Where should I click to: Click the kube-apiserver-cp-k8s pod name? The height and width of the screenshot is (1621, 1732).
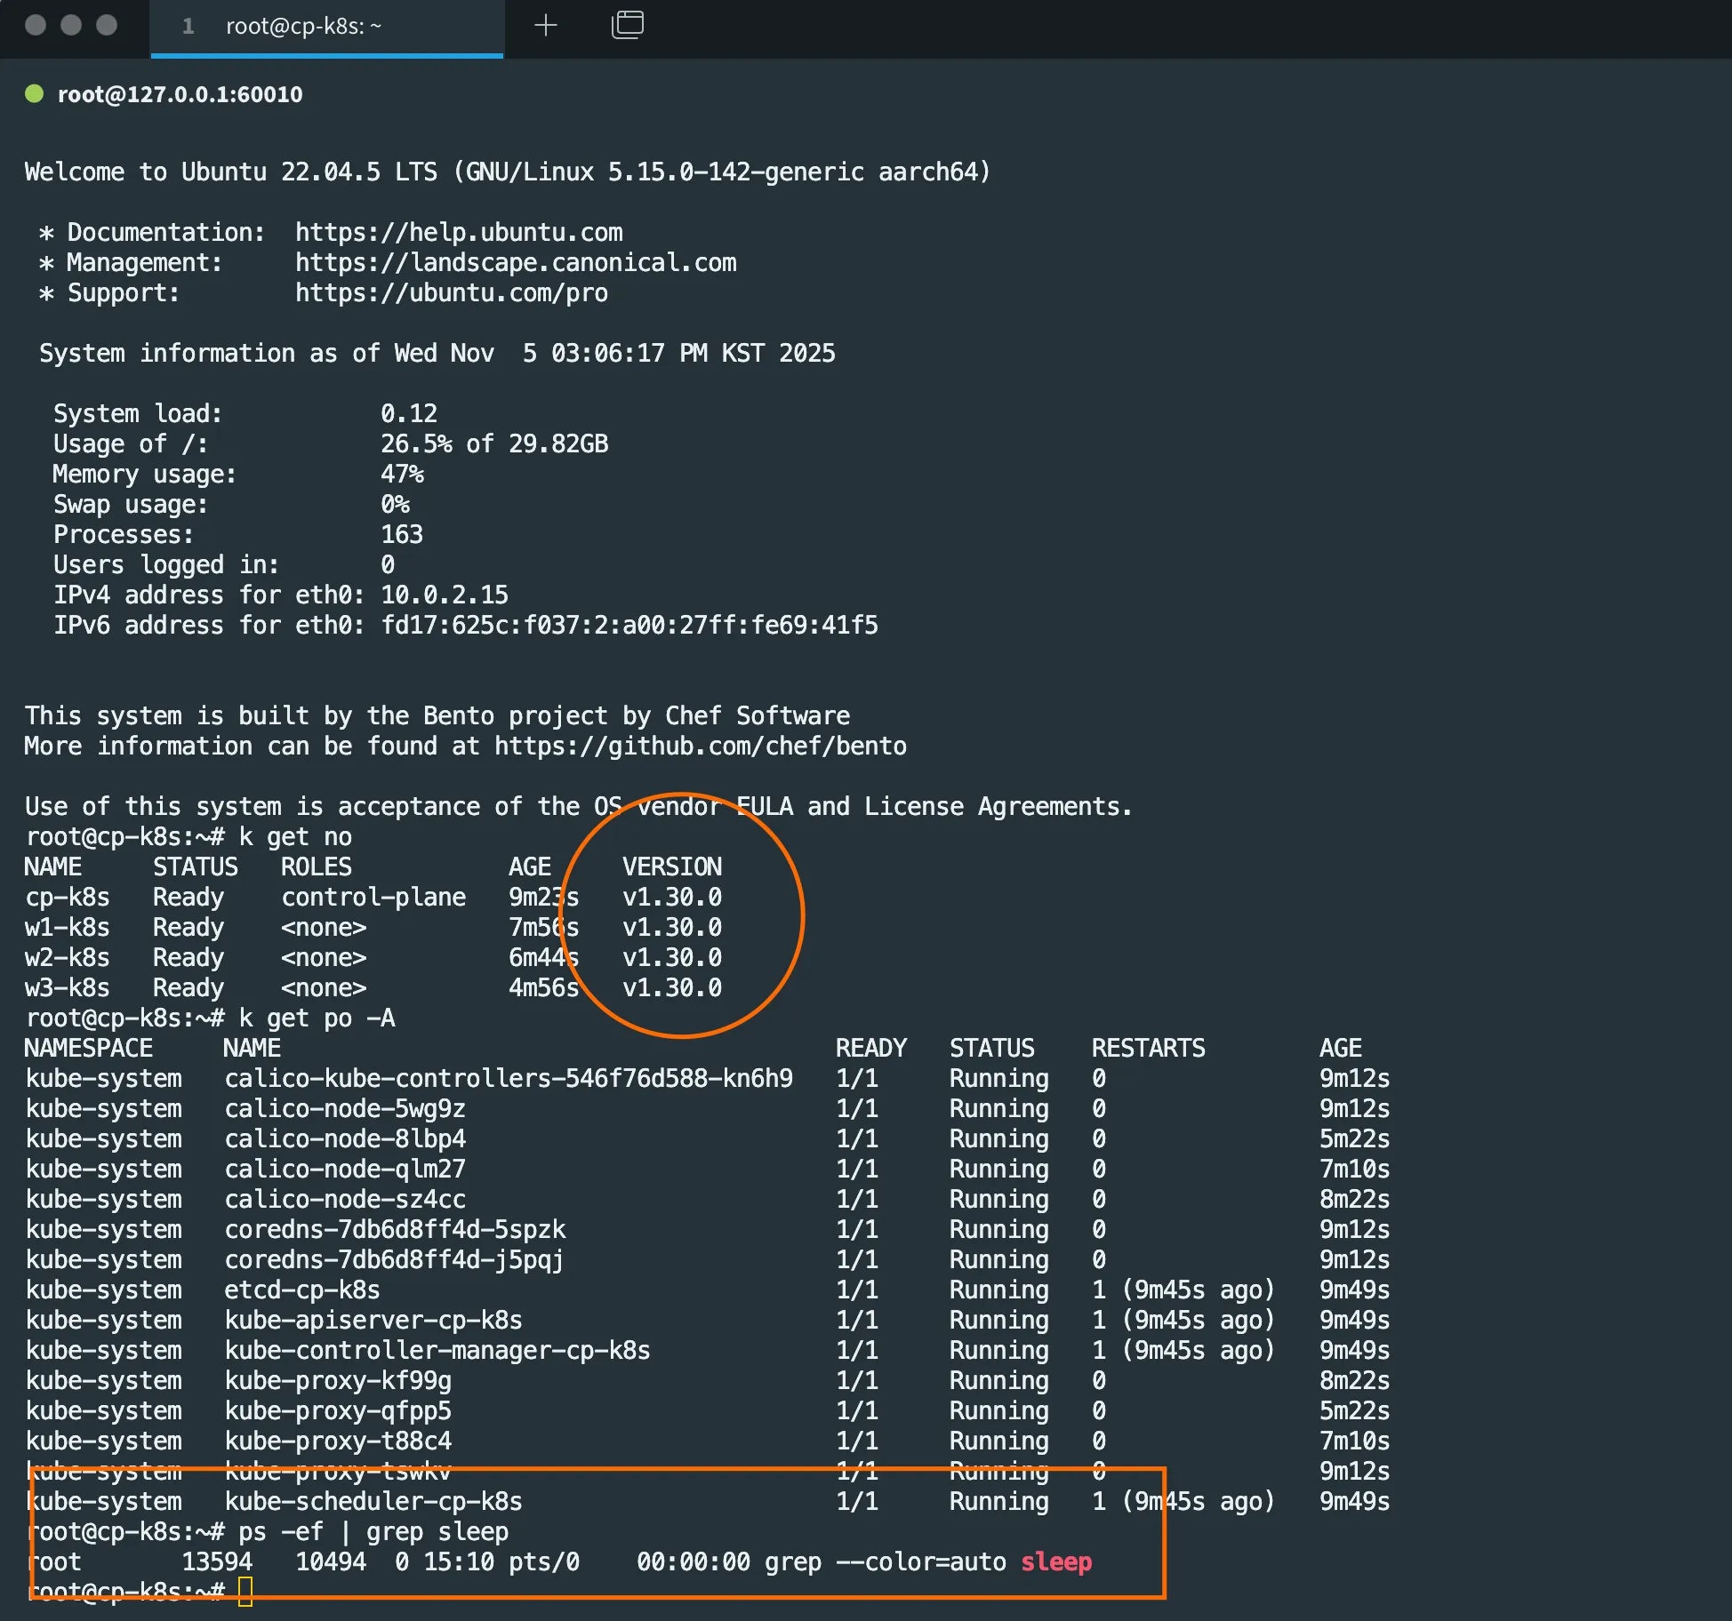point(373,1321)
